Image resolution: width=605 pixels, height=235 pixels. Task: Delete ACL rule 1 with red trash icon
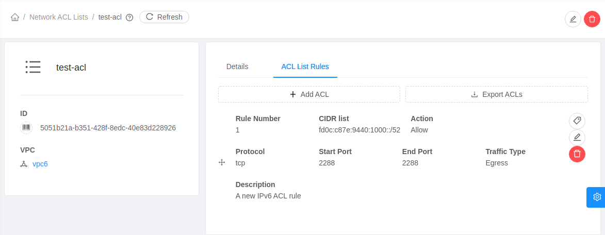click(x=577, y=154)
